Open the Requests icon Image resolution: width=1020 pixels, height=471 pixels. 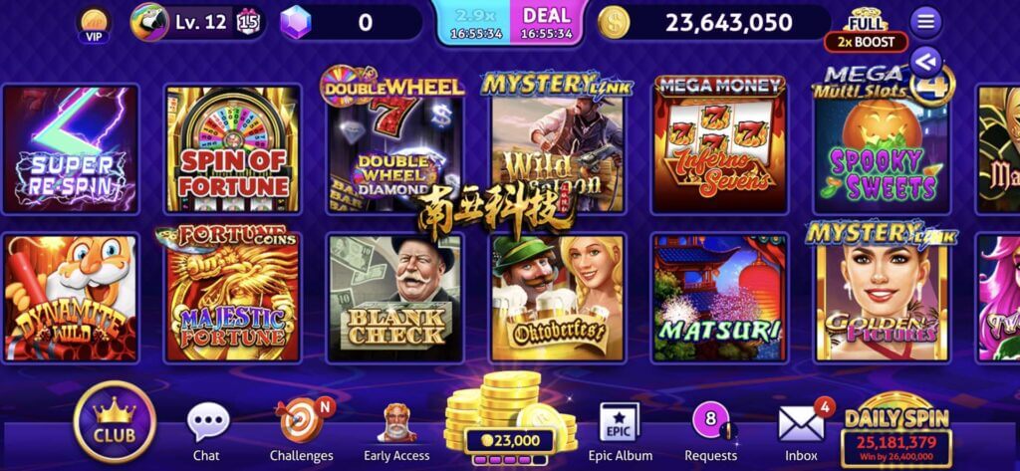click(710, 422)
